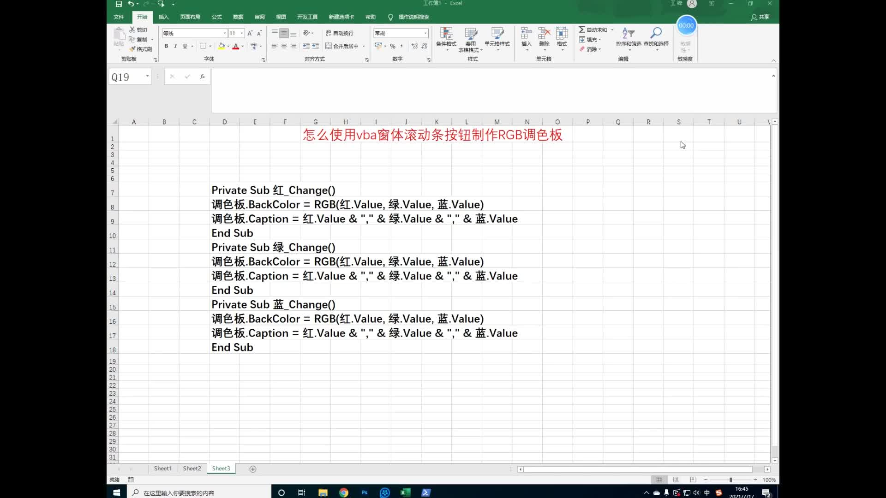Click increase decimal icon

coord(414,46)
